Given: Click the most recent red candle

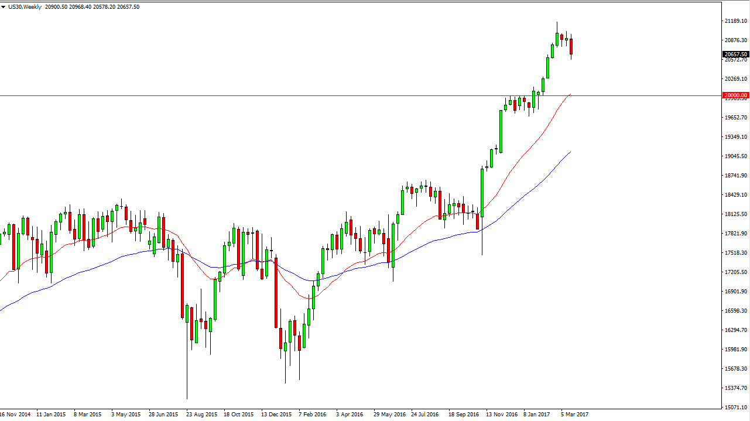Looking at the screenshot, I should tap(571, 47).
